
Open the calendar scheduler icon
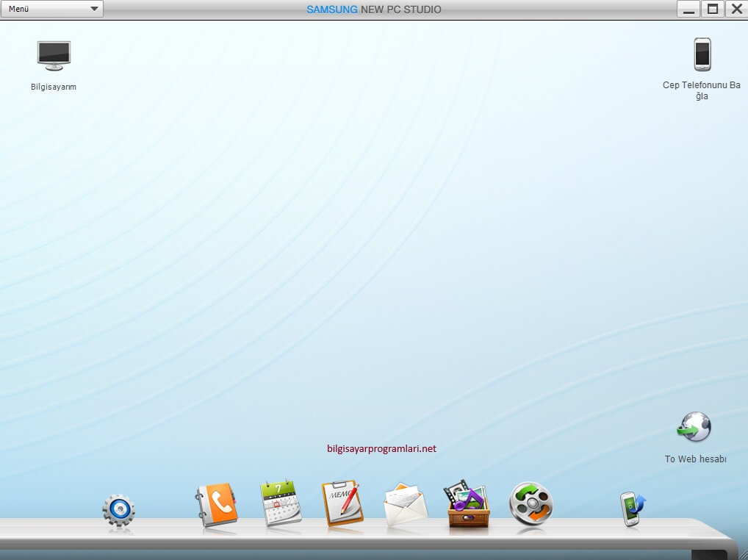(281, 503)
